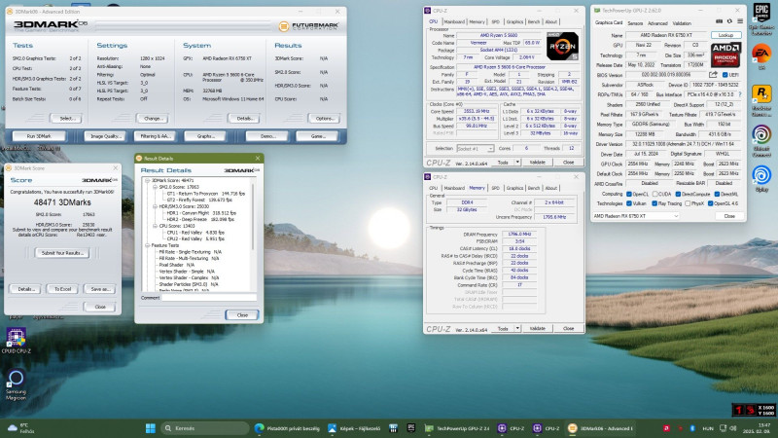Click the BIOS share/export icon in GPU-Z

point(713,75)
